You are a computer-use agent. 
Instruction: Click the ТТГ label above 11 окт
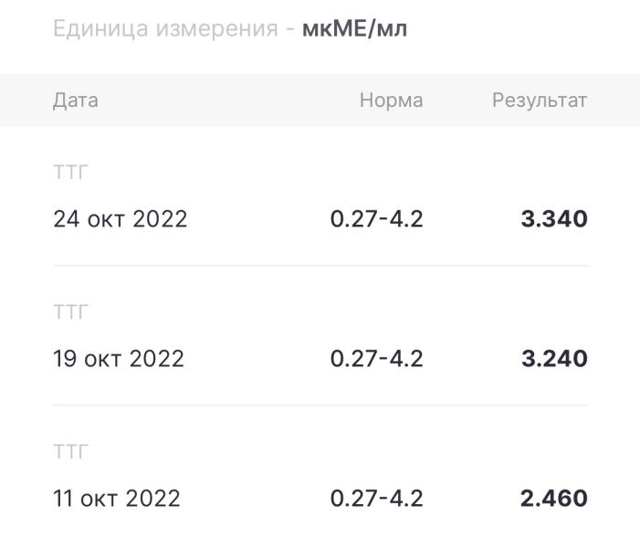tap(70, 452)
